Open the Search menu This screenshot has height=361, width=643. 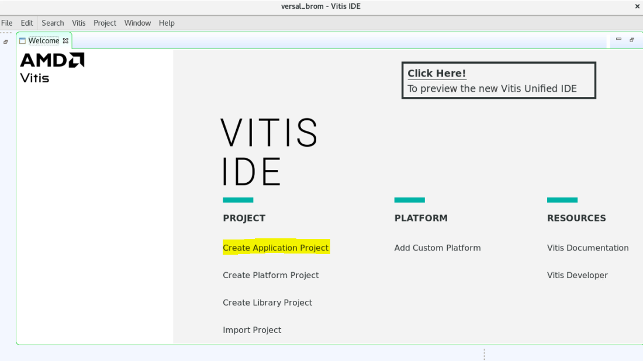point(53,23)
